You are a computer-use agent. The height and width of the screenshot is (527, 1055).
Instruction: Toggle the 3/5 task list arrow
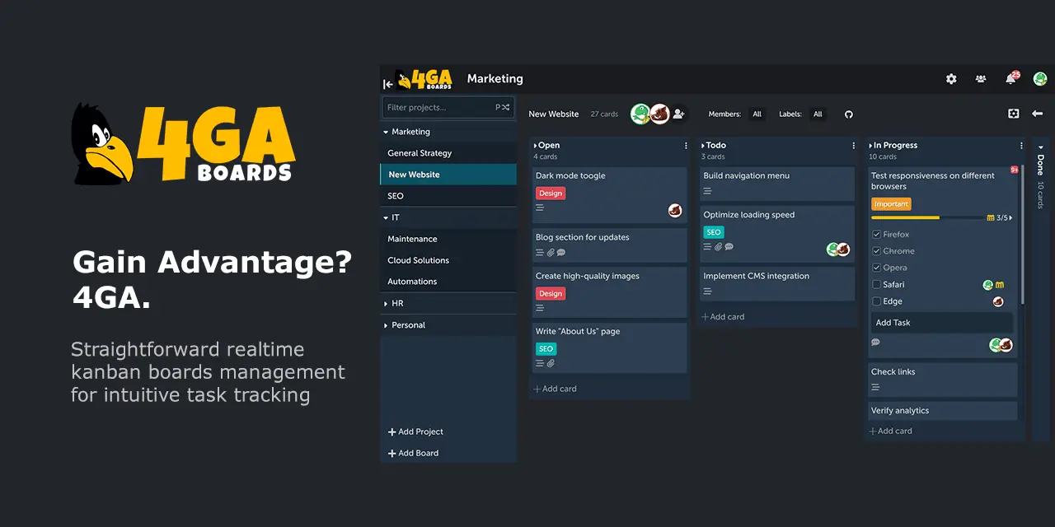[1011, 218]
